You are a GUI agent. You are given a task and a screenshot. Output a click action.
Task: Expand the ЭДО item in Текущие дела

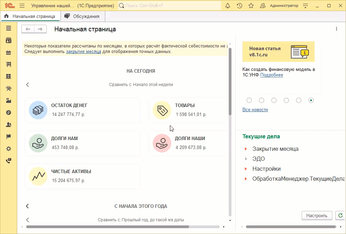point(246,159)
